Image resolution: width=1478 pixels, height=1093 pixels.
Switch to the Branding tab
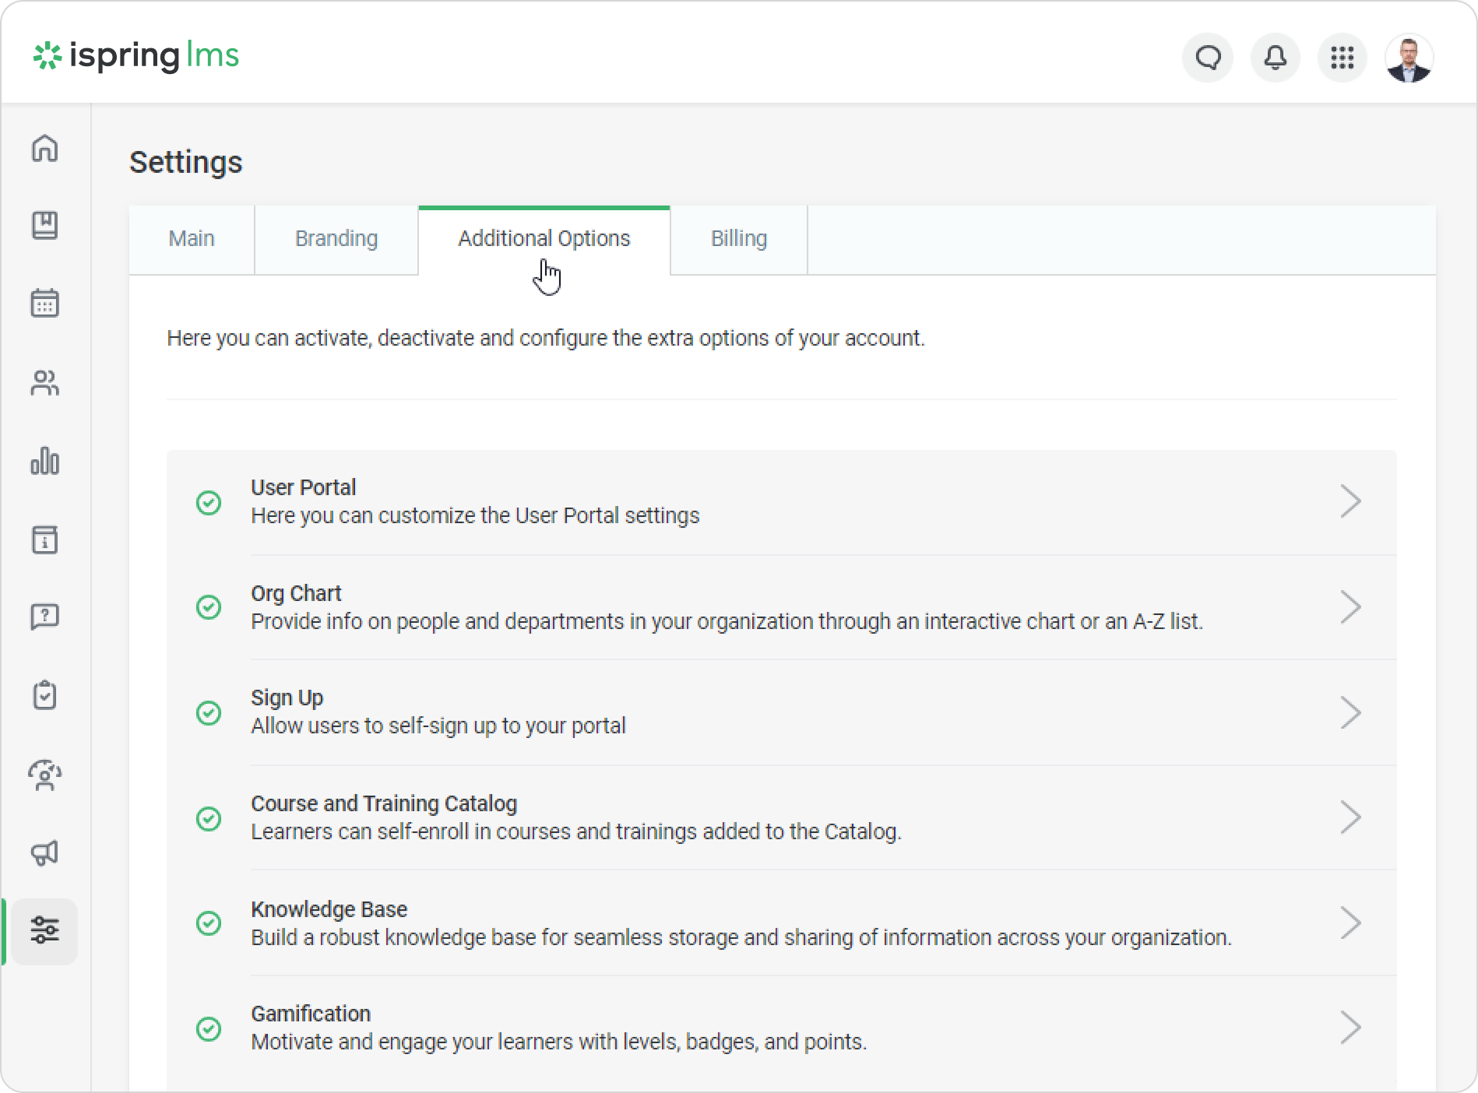[336, 238]
